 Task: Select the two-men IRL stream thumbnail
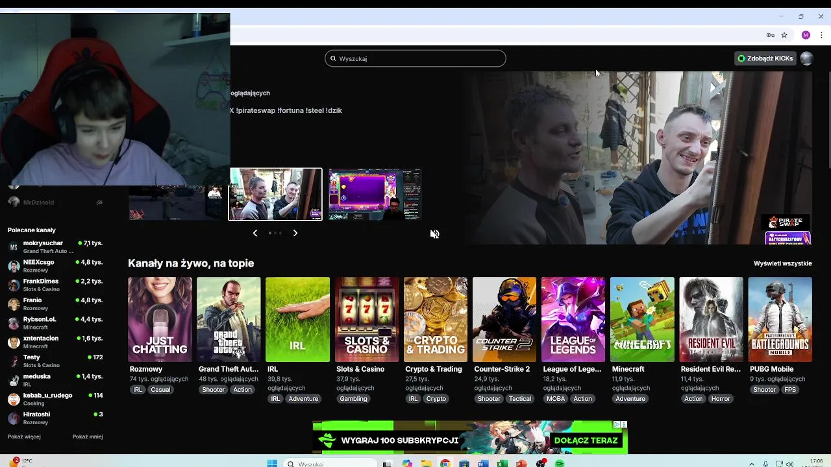point(275,195)
